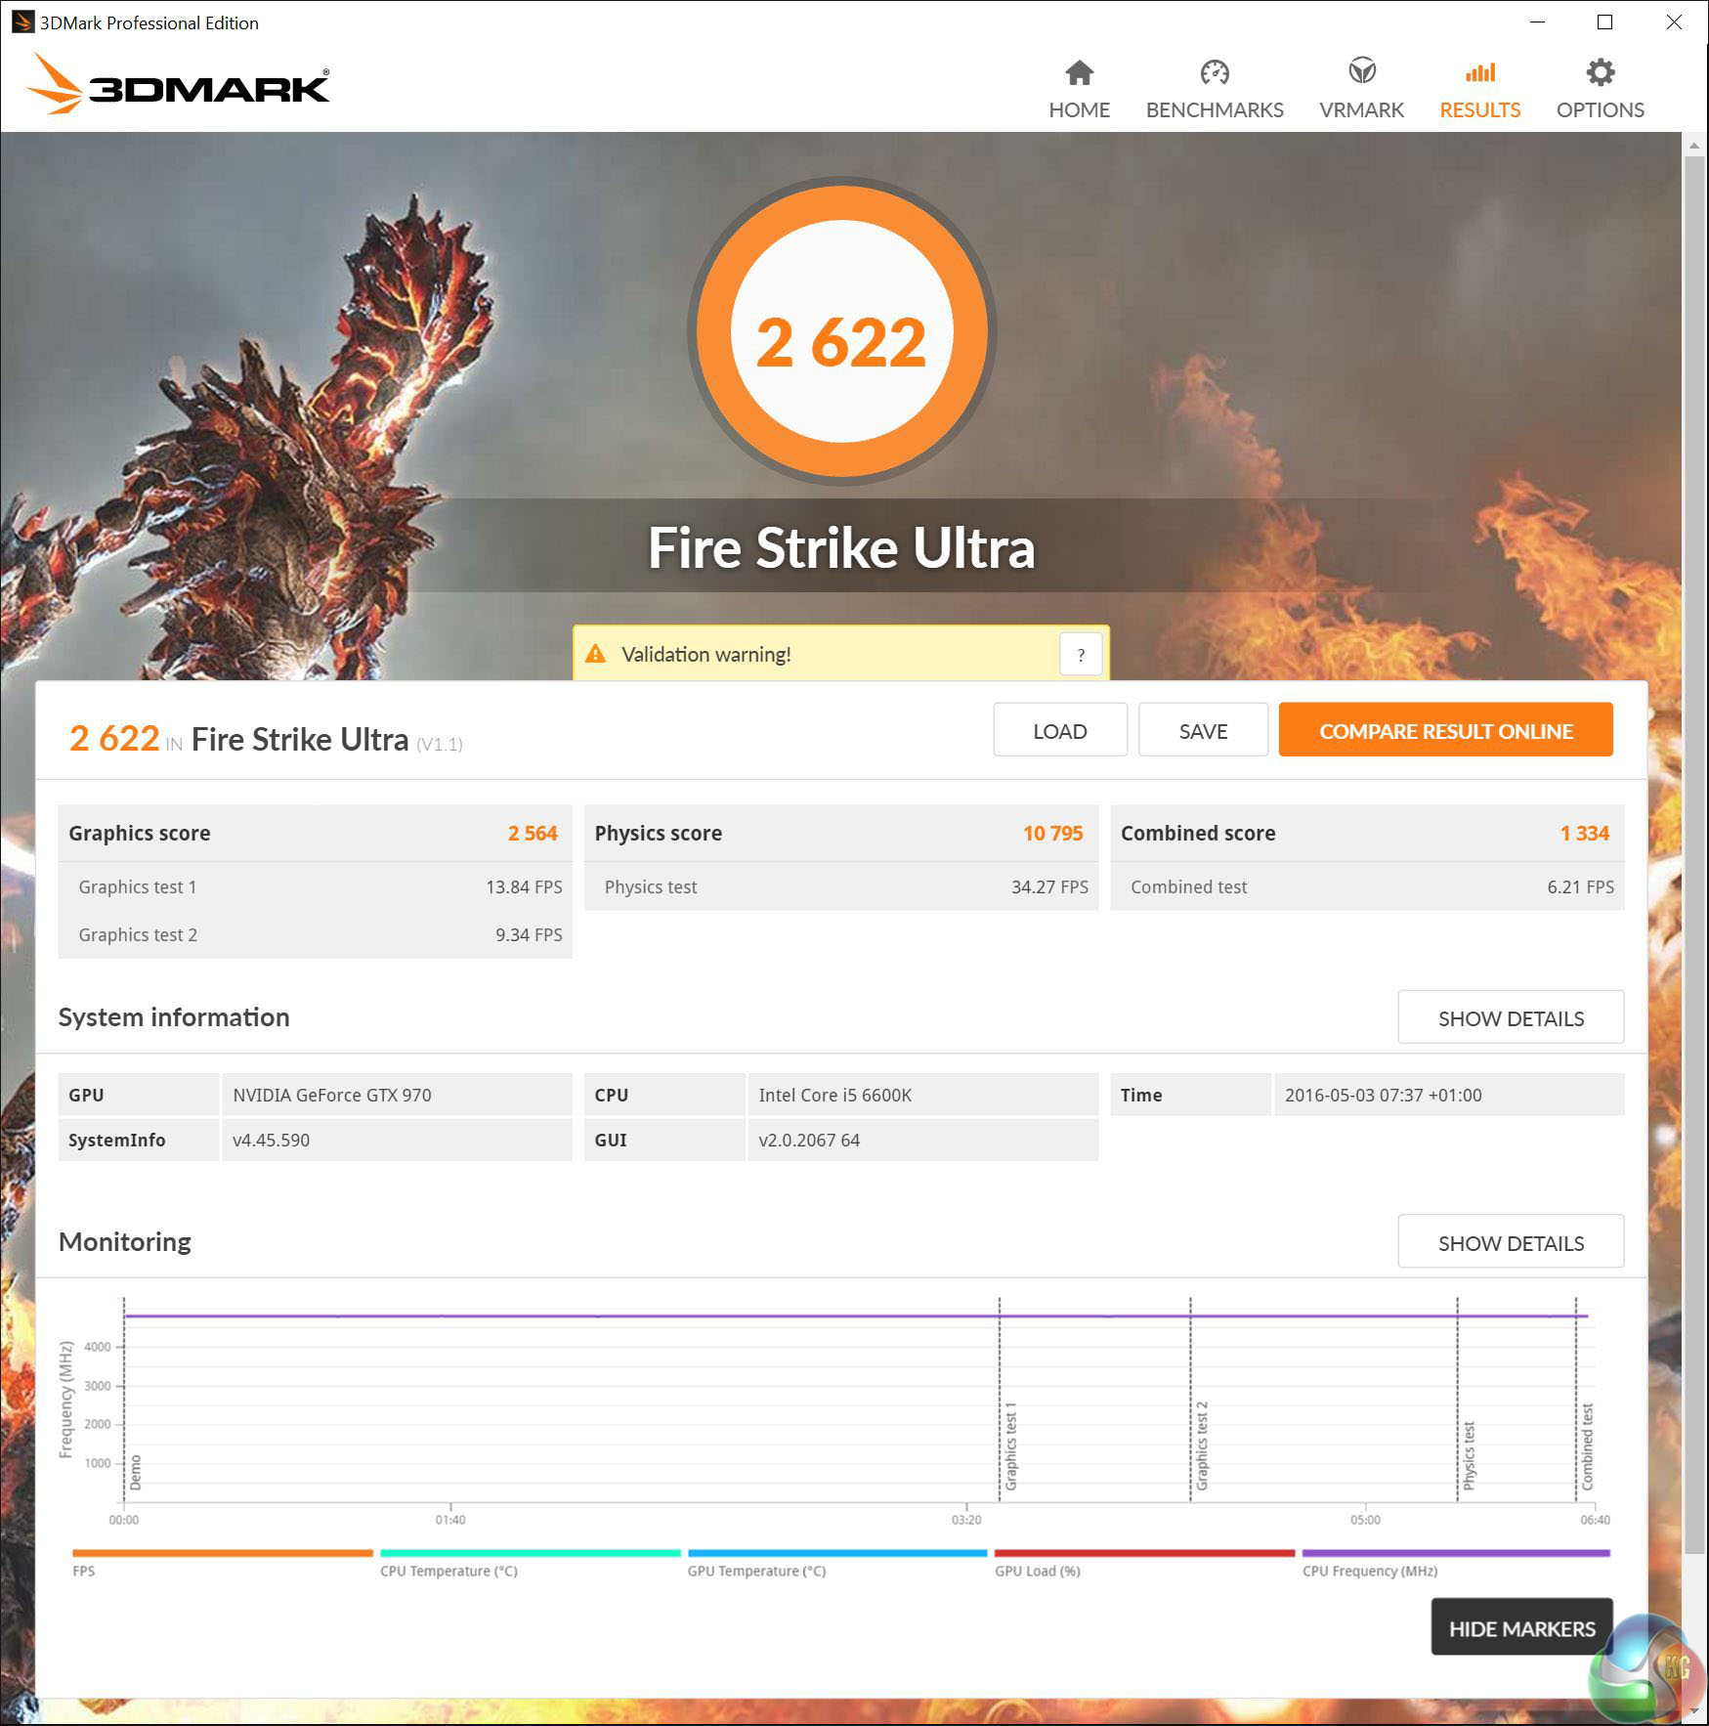Open the validation warning help question mark

point(1081,655)
